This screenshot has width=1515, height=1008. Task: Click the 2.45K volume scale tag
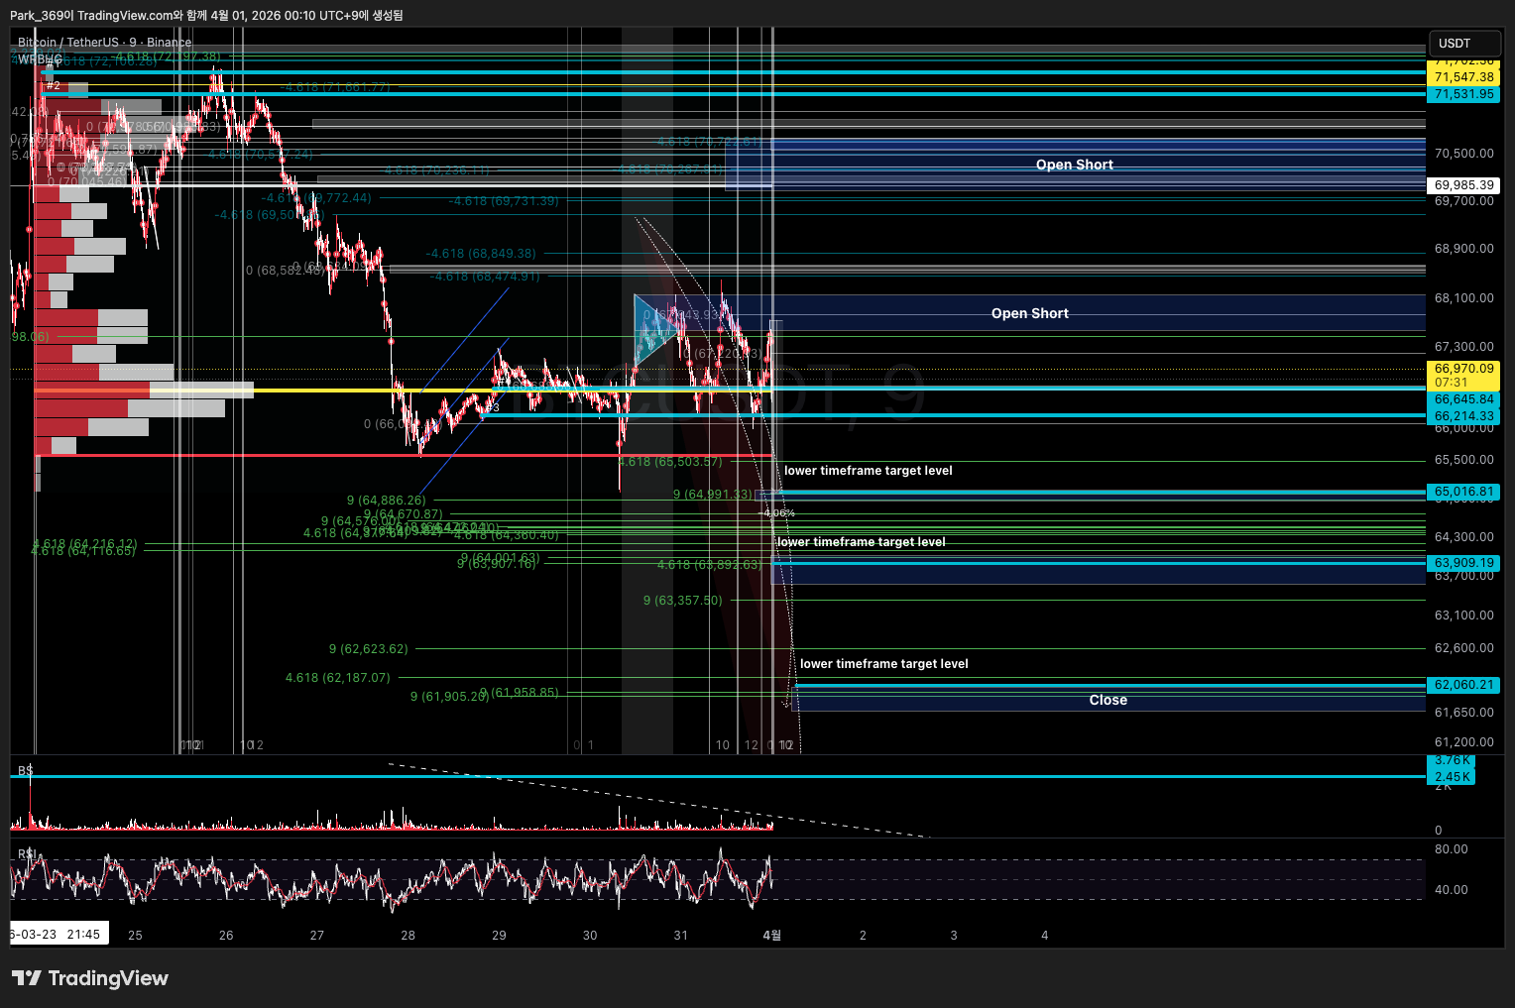[1452, 777]
